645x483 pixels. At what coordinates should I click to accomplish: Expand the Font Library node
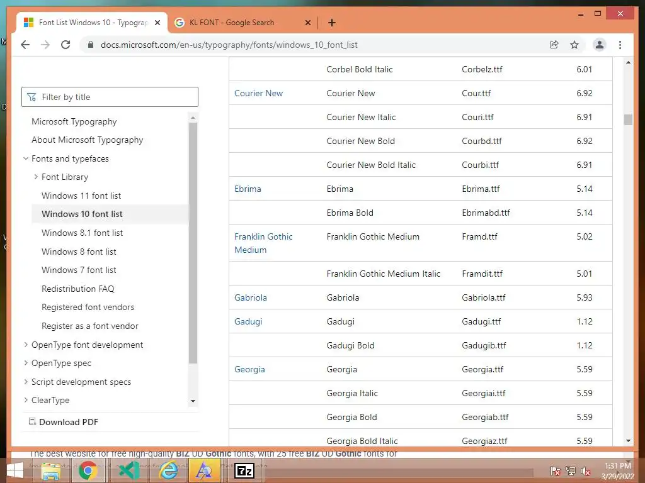click(x=36, y=177)
